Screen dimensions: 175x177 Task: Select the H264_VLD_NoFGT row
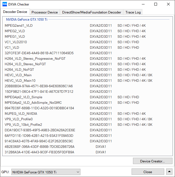[87, 70]
